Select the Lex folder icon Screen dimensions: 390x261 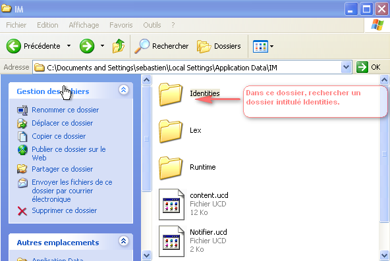171,131
